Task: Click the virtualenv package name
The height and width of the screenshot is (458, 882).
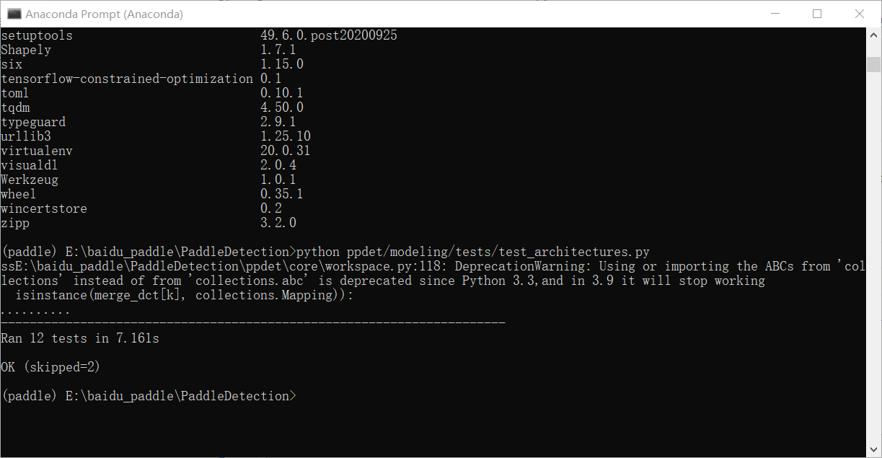Action: [x=37, y=151]
